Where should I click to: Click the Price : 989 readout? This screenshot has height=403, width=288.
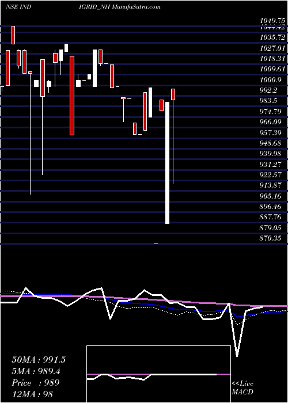click(36, 383)
